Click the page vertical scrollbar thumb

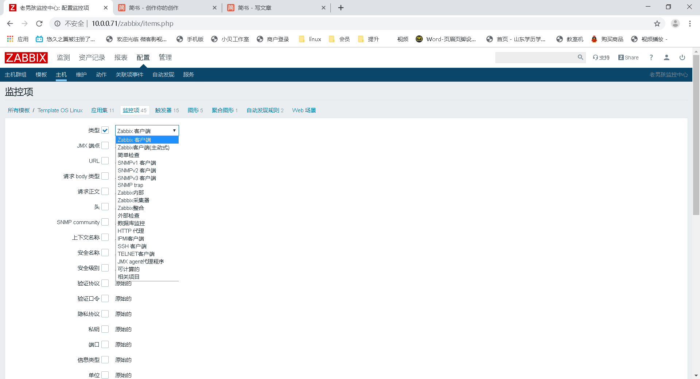click(x=696, y=135)
